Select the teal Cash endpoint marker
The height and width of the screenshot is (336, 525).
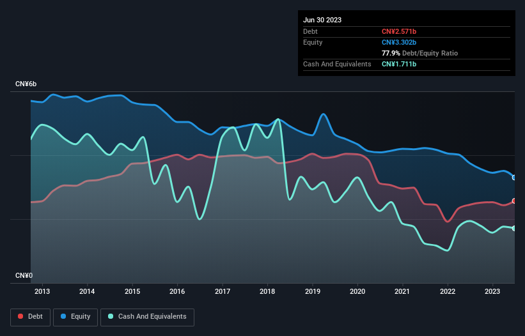pyautogui.click(x=514, y=228)
